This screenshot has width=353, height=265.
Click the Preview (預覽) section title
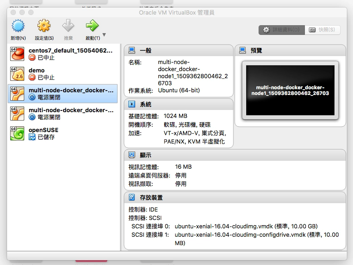pyautogui.click(x=256, y=50)
